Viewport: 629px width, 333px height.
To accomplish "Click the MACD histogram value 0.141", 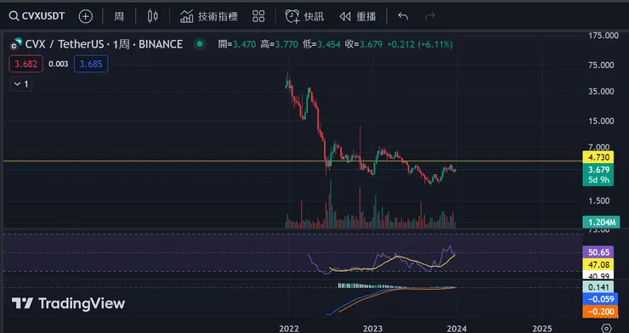I will click(598, 287).
